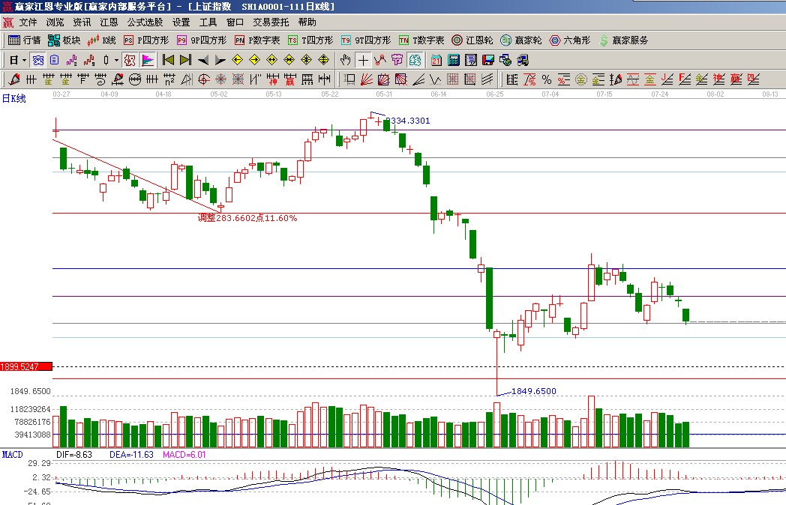The width and height of the screenshot is (786, 505).
Task: Toggle the pink flag marker button
Action: point(148,60)
